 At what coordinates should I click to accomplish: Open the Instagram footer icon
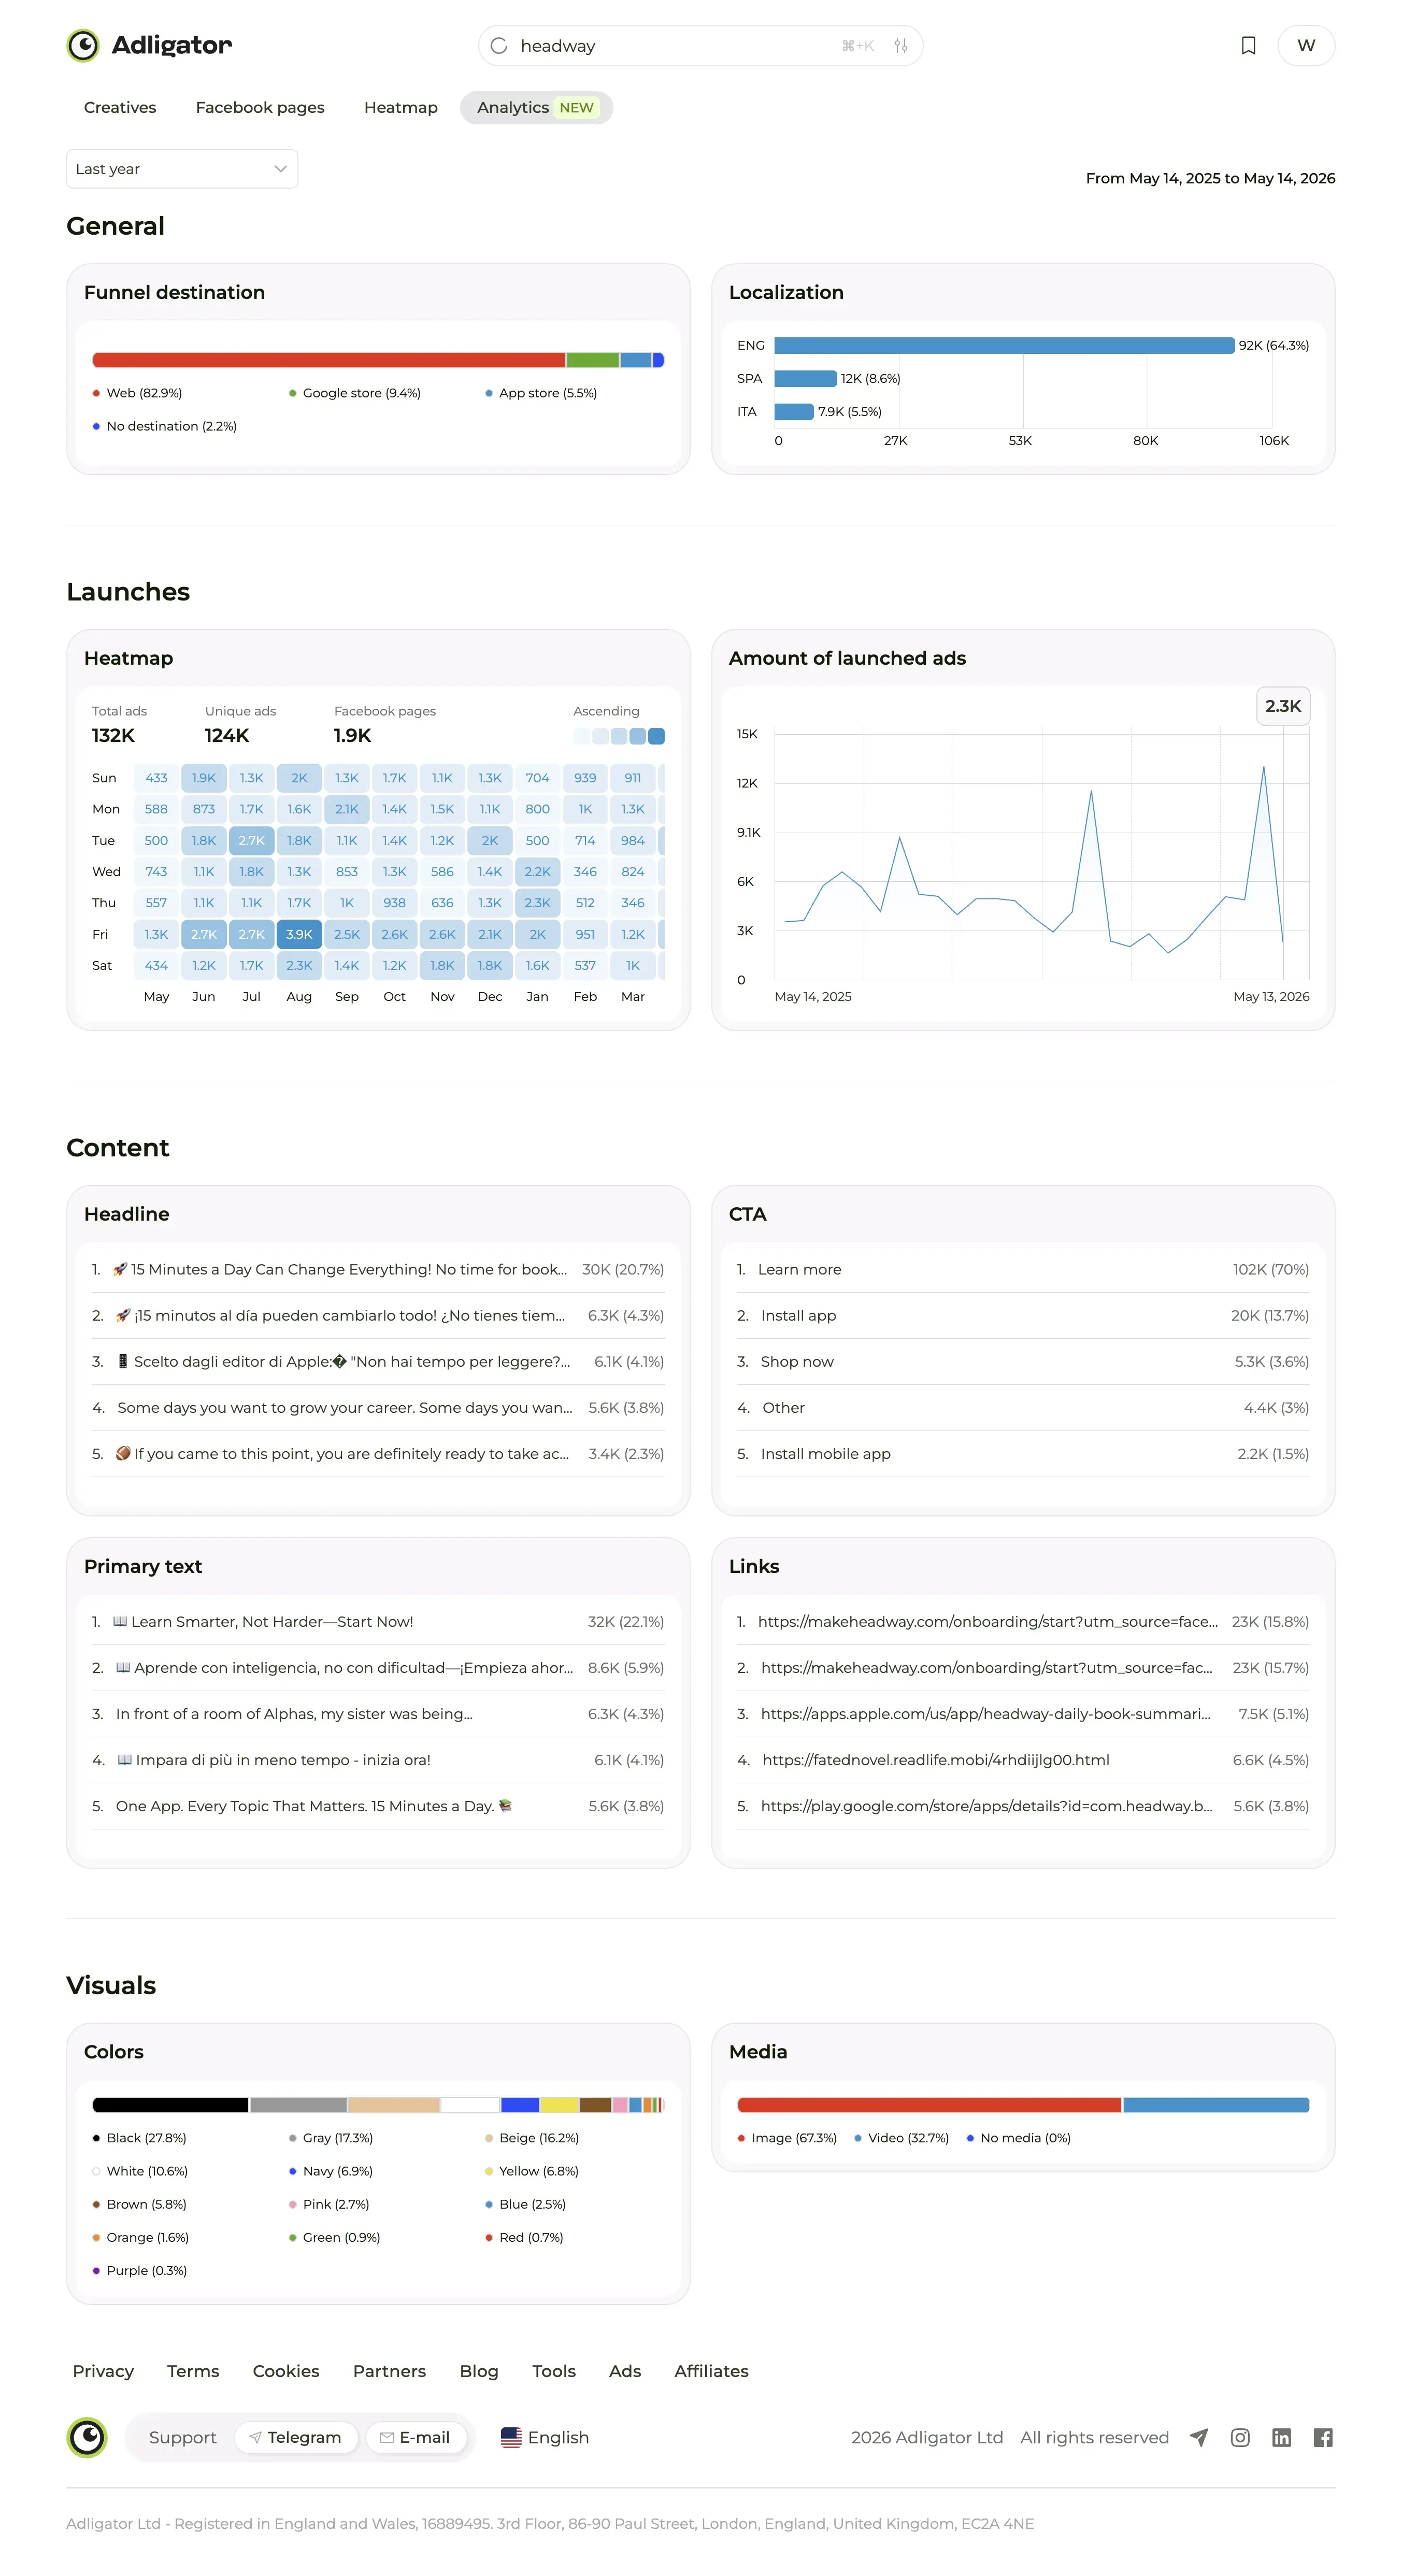click(x=1240, y=2437)
